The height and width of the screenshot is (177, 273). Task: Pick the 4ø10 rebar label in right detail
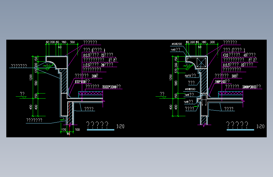pyautogui.click(x=190, y=76)
